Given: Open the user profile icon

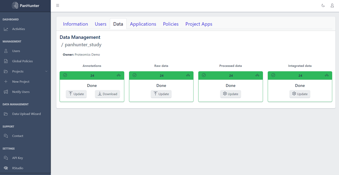Looking at the screenshot, I should click(x=332, y=5).
